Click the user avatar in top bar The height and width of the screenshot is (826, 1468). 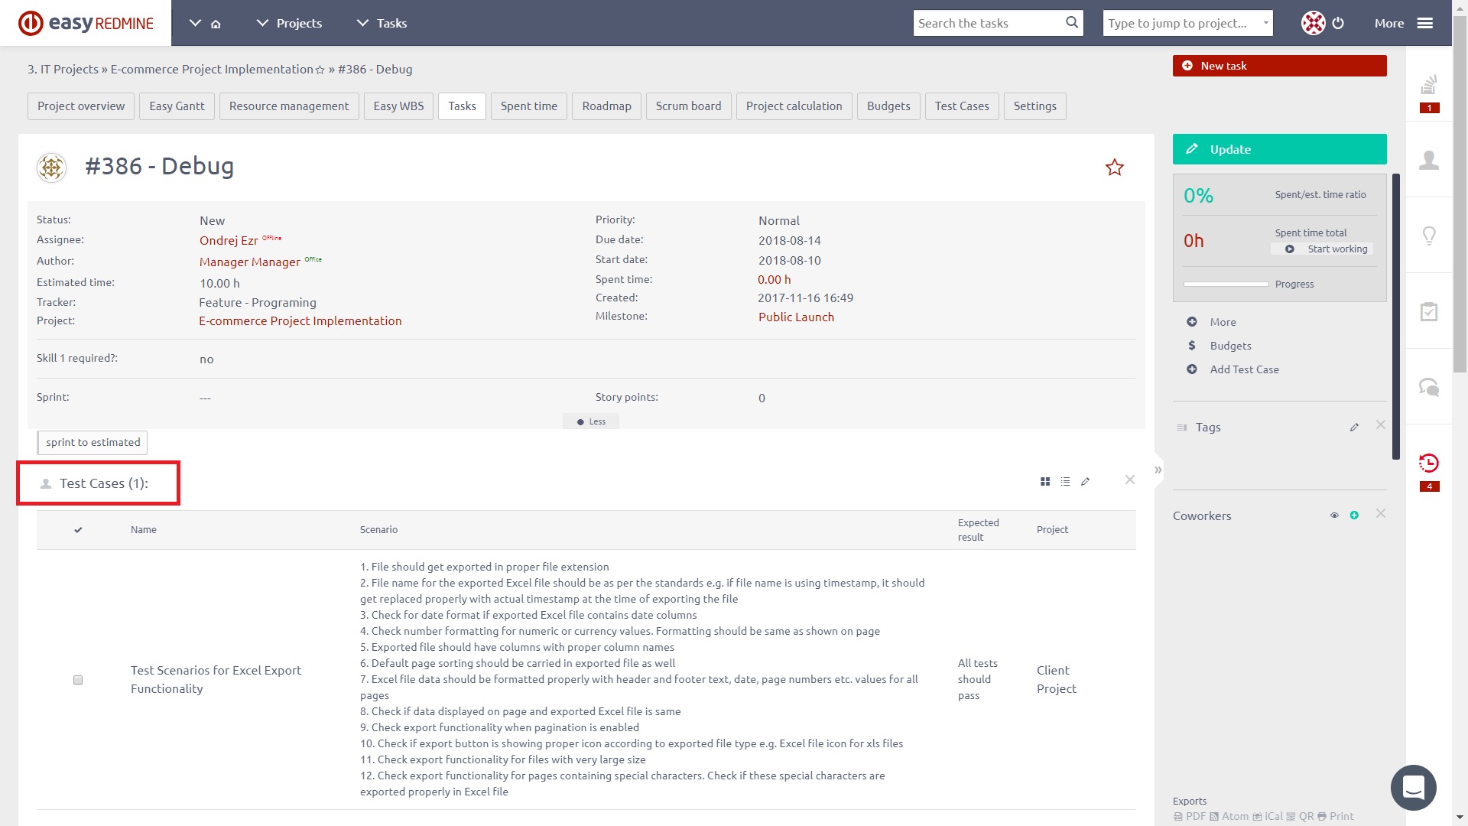[1313, 23]
